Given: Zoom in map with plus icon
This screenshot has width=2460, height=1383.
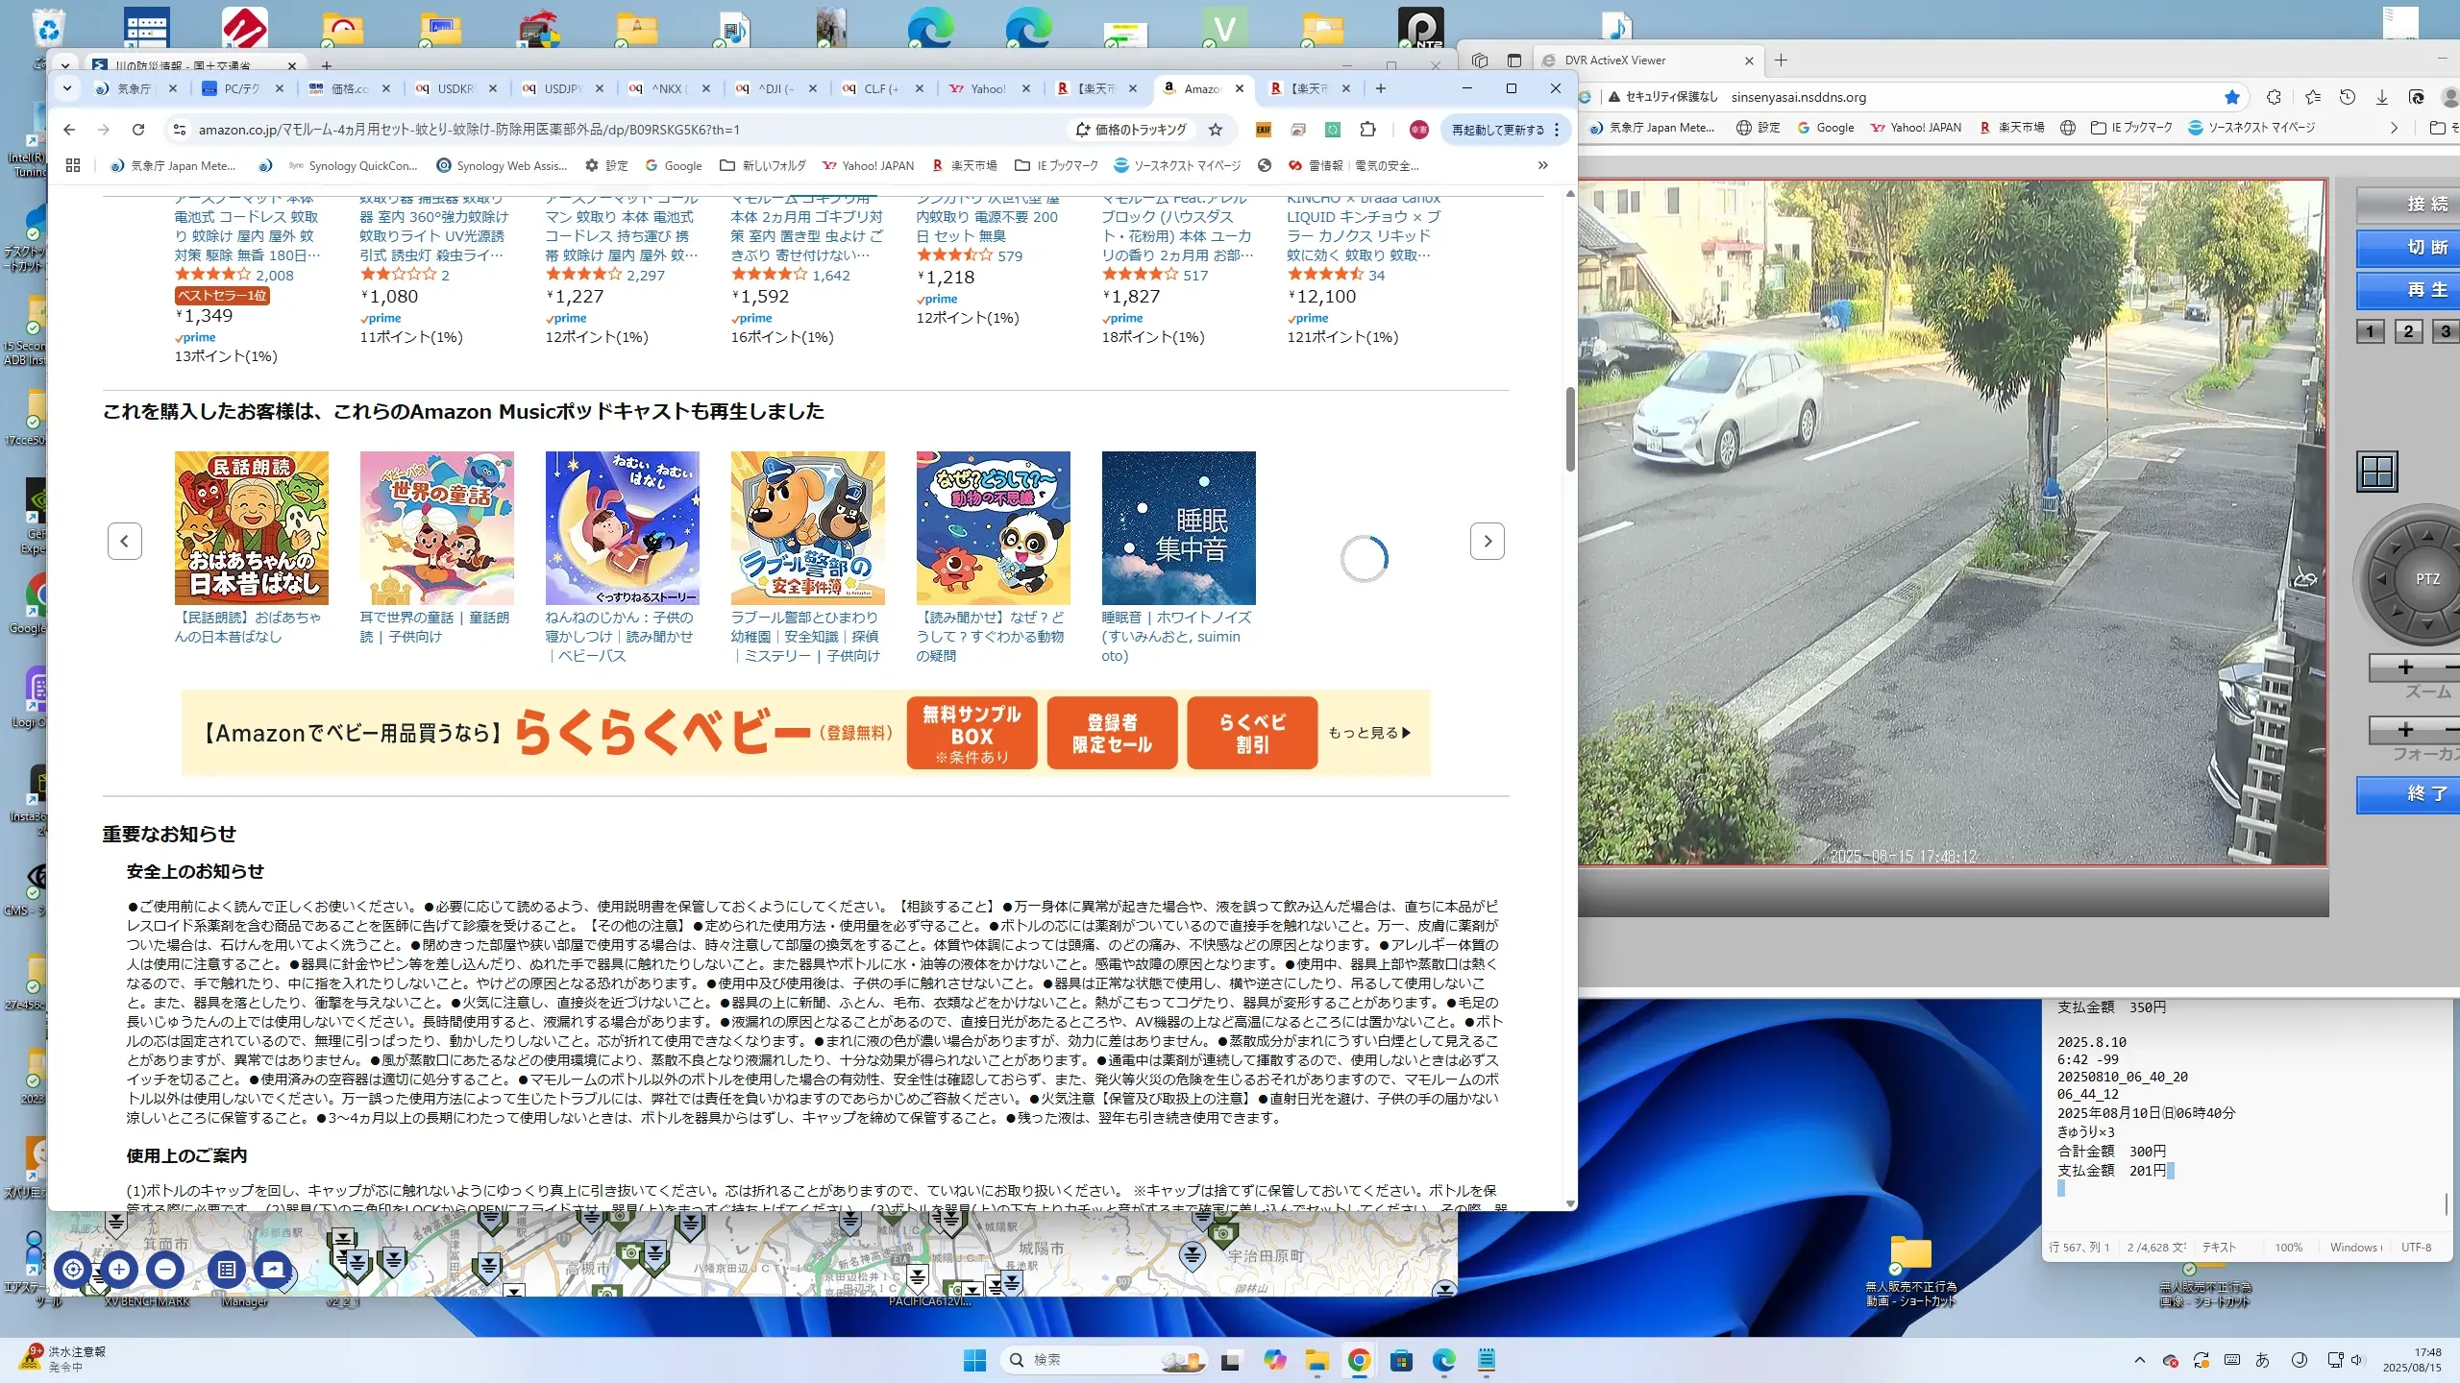Looking at the screenshot, I should (119, 1270).
